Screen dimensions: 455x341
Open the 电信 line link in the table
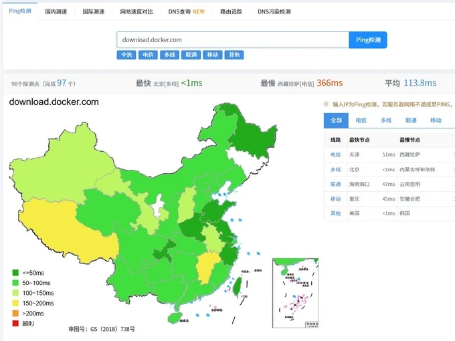(x=335, y=155)
